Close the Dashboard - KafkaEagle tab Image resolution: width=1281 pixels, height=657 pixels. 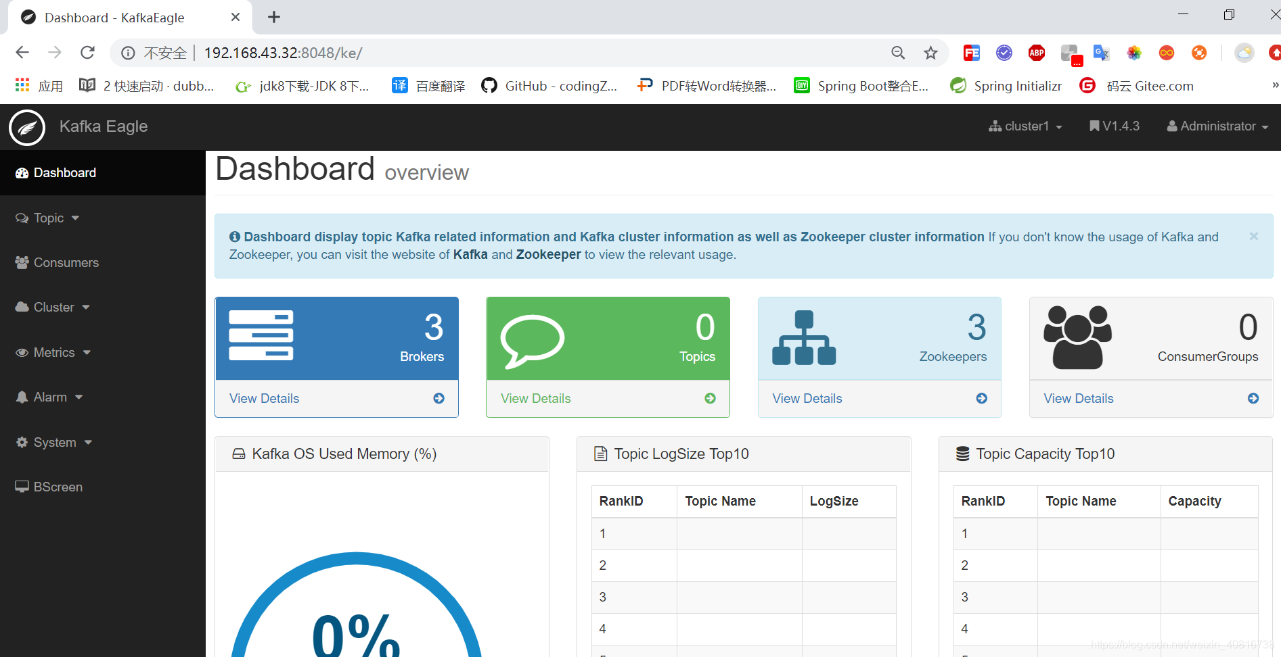[x=235, y=17]
